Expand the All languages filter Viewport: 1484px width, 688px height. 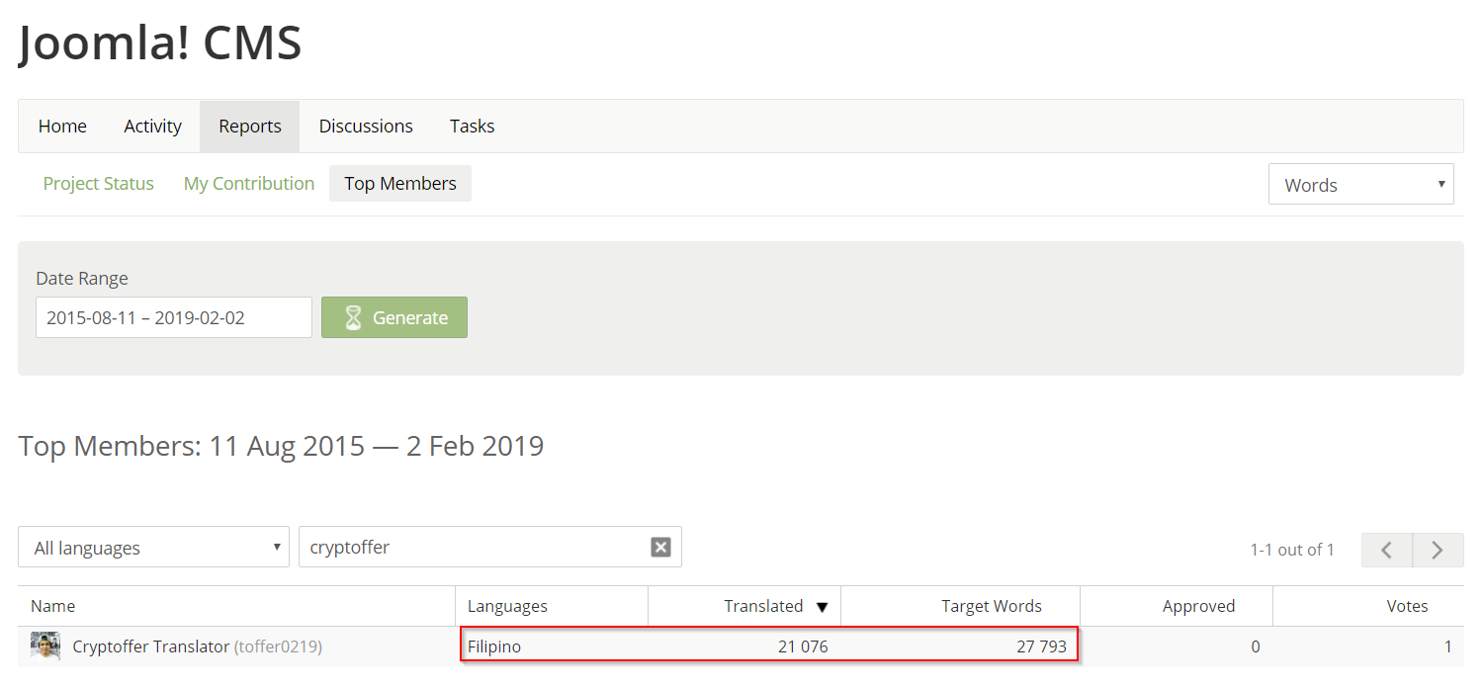pyautogui.click(x=153, y=548)
